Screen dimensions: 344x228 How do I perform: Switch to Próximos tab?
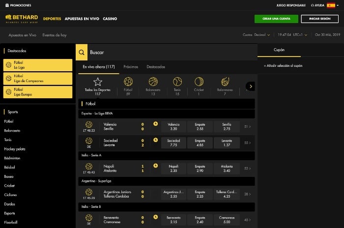[131, 67]
